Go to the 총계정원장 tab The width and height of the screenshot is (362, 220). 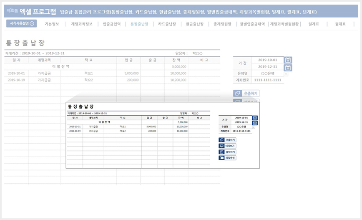coord(222,24)
